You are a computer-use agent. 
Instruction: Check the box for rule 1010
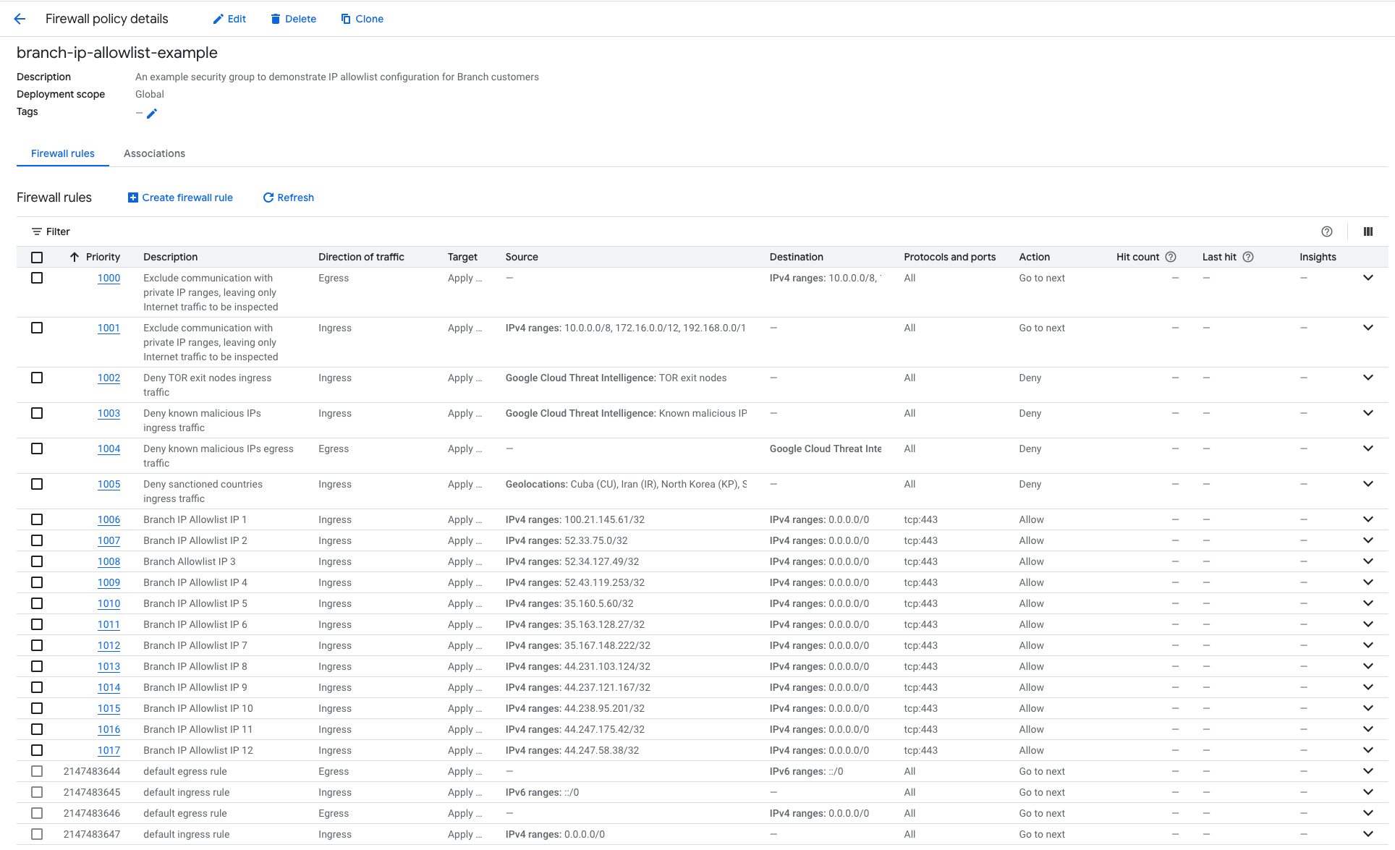pos(37,603)
